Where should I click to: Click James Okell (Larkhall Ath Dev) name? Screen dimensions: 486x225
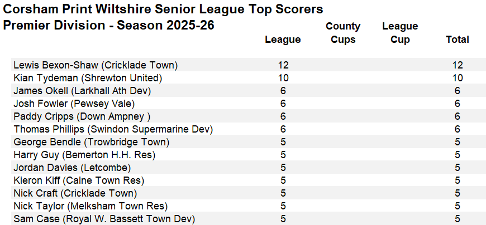point(82,91)
